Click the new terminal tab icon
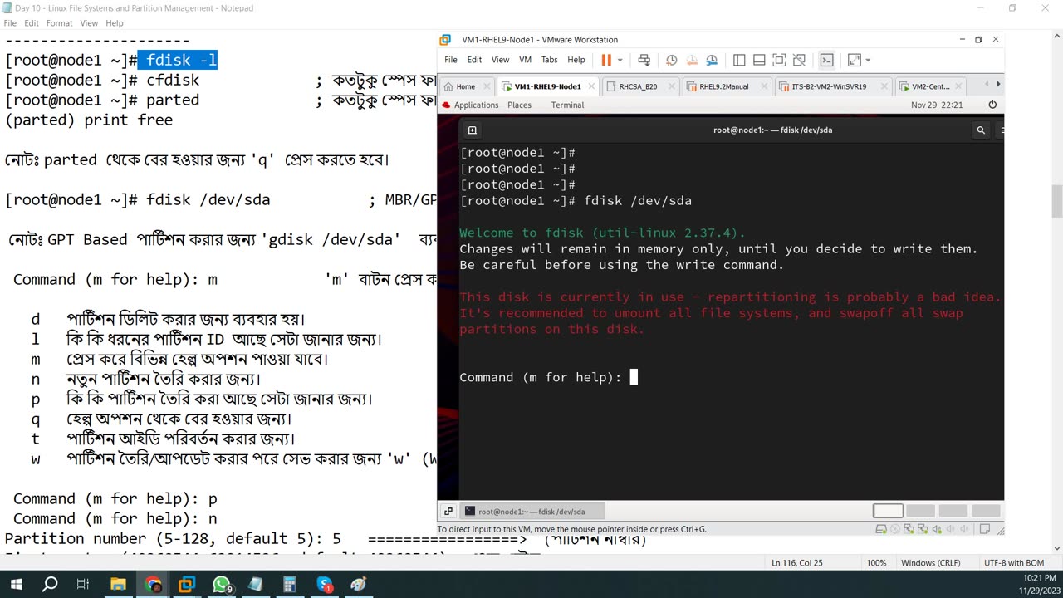Viewport: 1063px width, 598px height. 472,130
